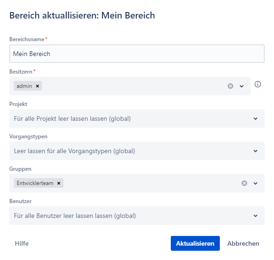The height and width of the screenshot is (260, 274).
Task: Click the Vorgangstypen placeholder text
Action: [x=75, y=151]
